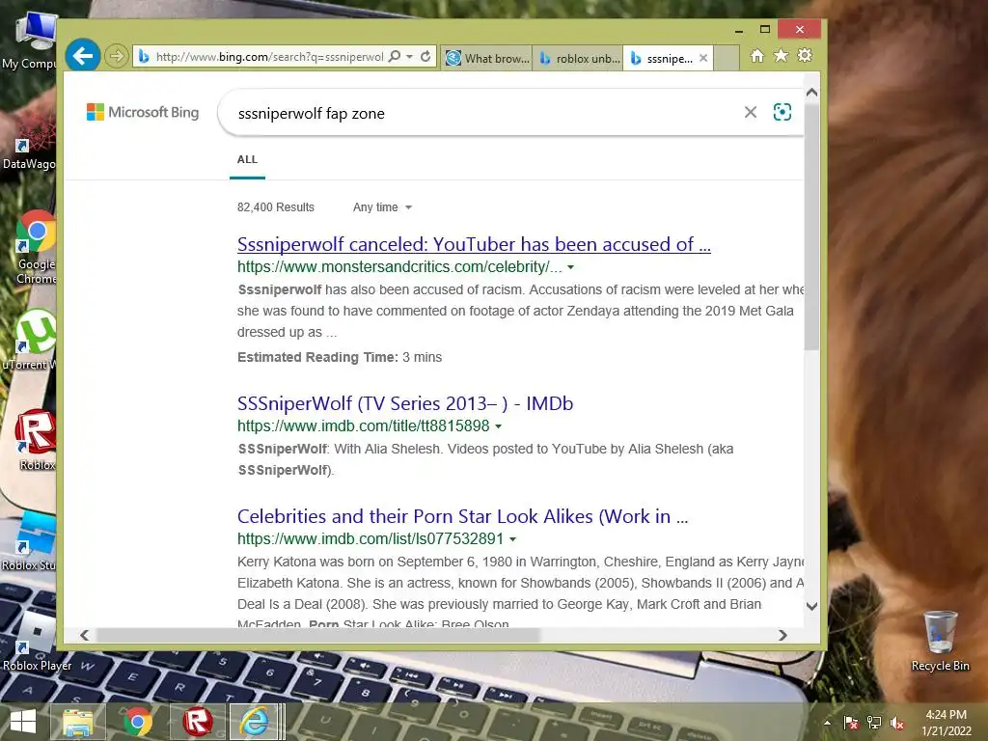Screen dimensions: 988x741
Task: Clear the search box with the X icon
Action: [751, 112]
